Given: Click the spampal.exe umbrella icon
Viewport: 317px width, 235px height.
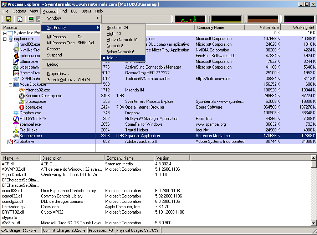Looking at the screenshot, I should [16, 125].
